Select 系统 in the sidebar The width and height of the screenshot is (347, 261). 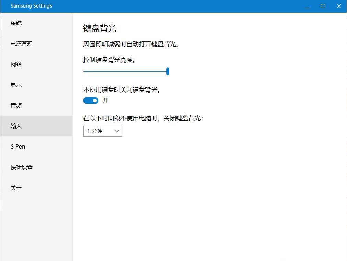click(x=16, y=23)
